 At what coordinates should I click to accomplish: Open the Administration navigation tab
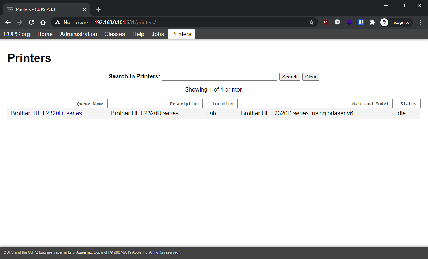78,34
